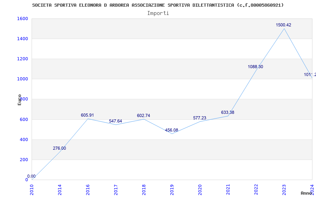316x197 pixels.
Task: Select the x-axis year 2017
Action: (x=116, y=190)
